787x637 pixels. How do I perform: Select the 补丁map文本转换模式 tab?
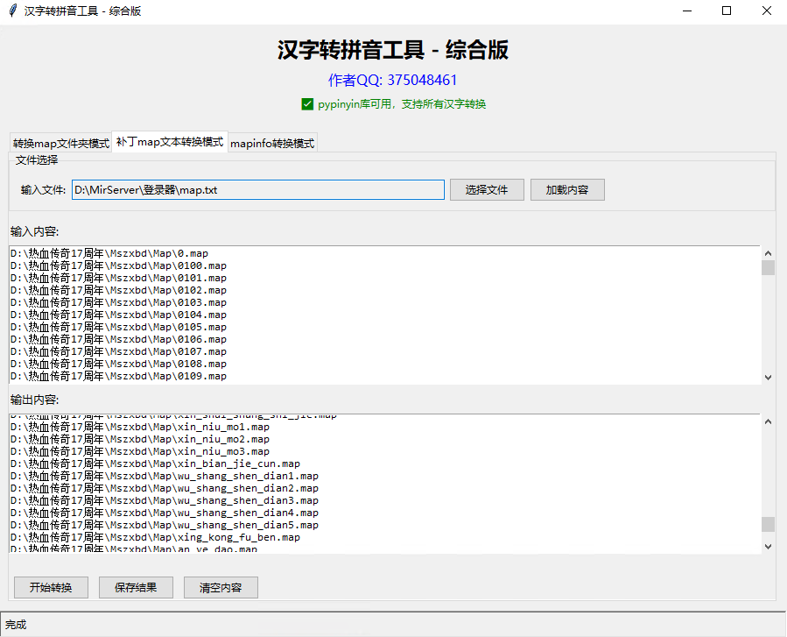(170, 142)
